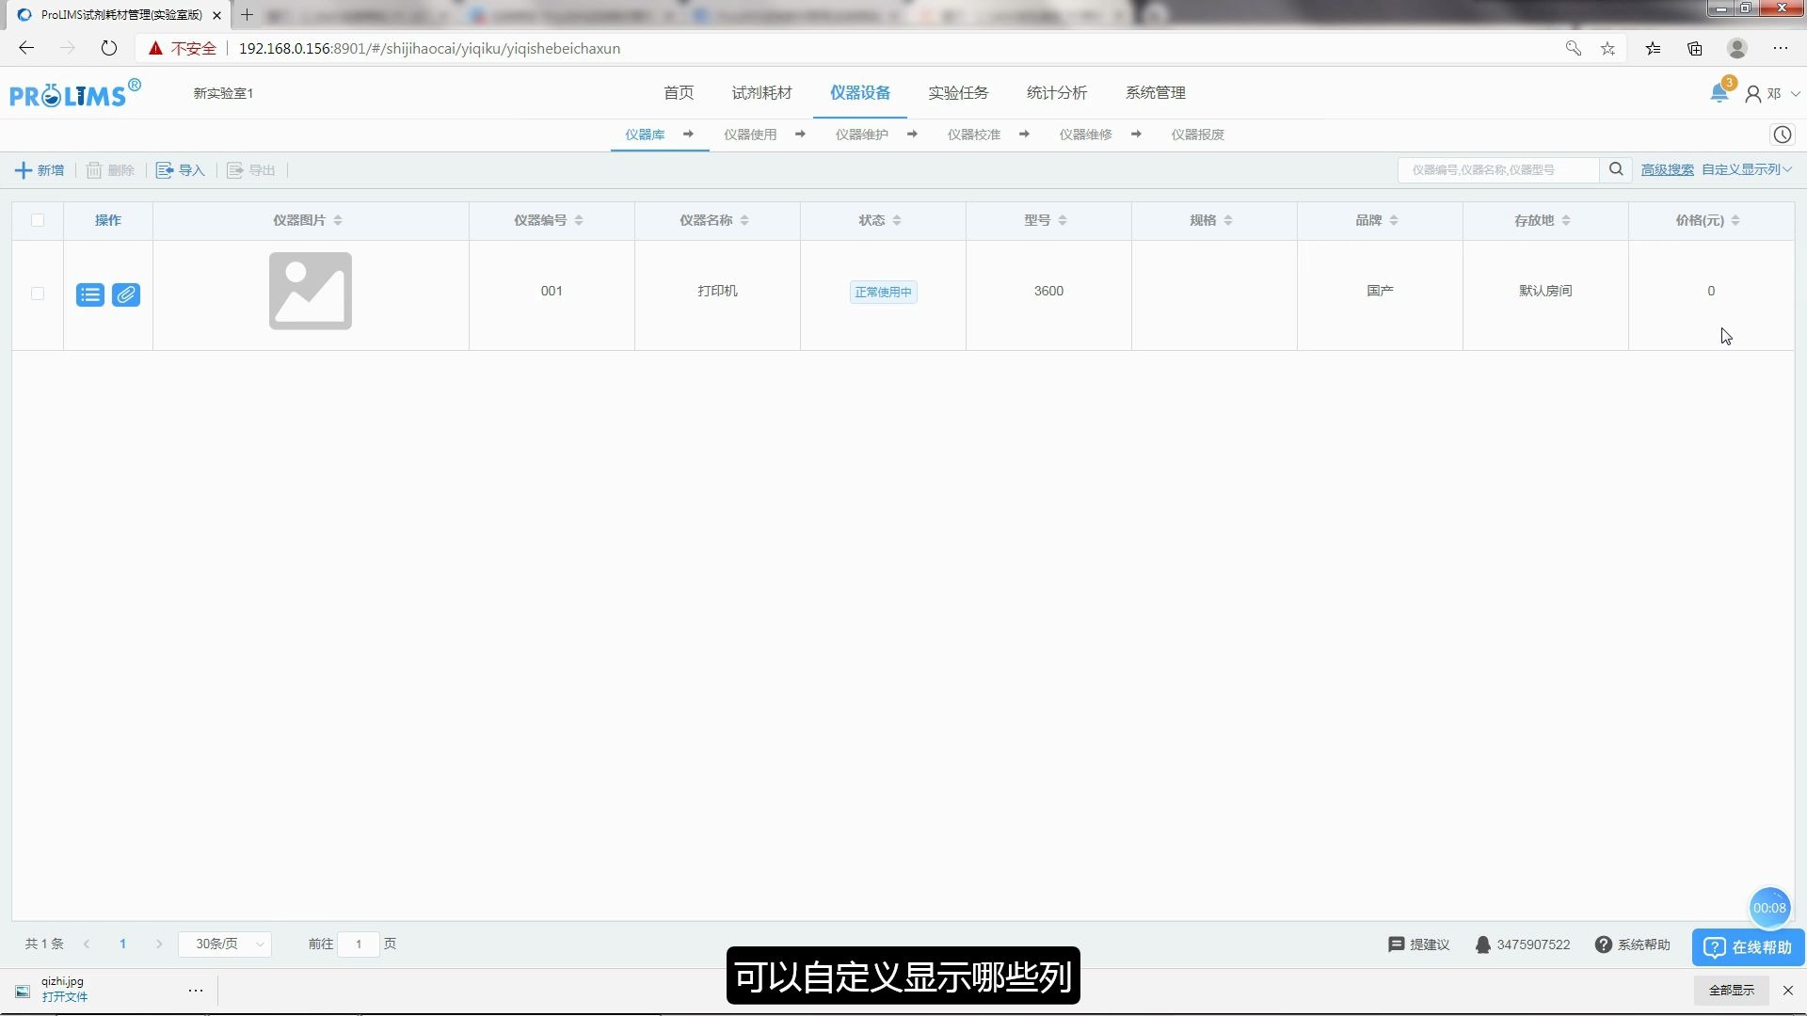Sort by 状态 column
This screenshot has width=1807, height=1016.
897,220
